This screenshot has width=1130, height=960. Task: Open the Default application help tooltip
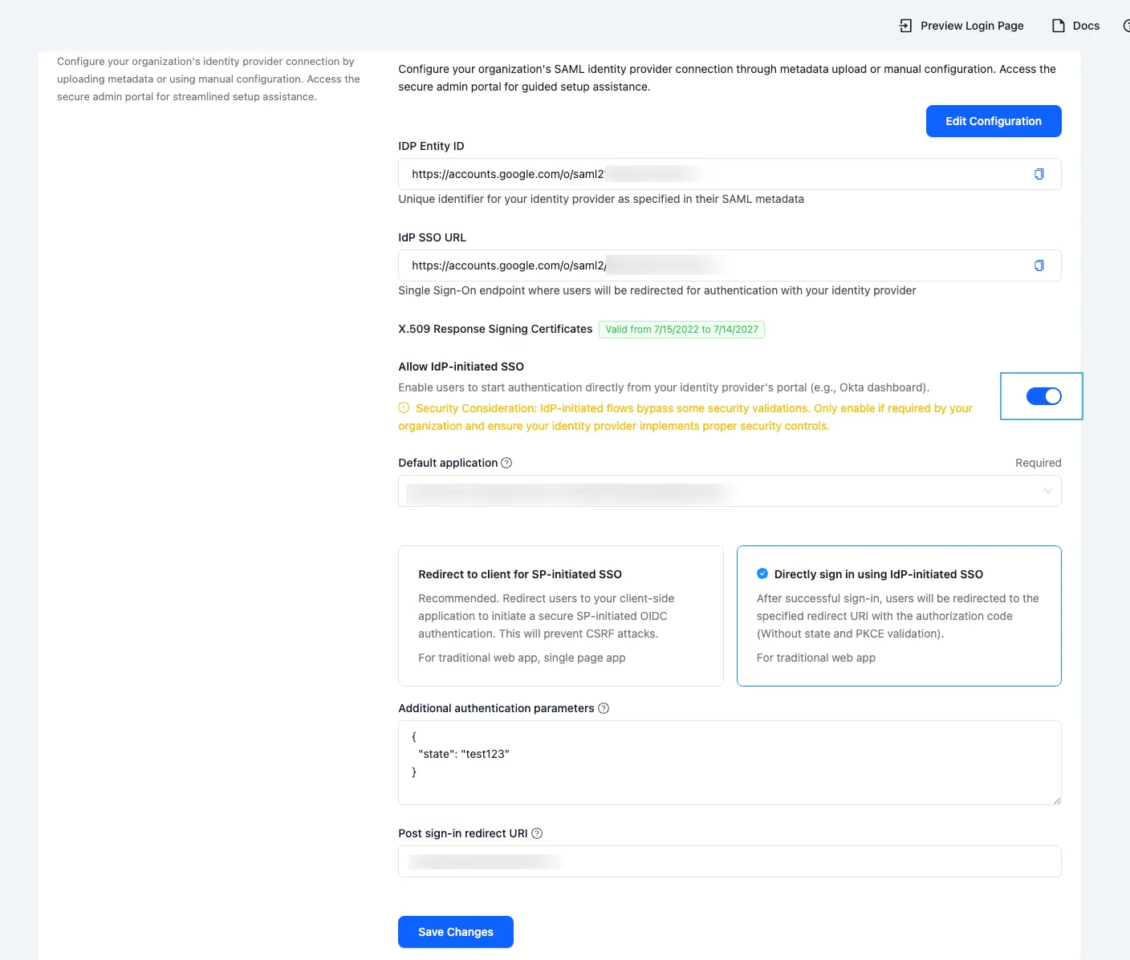[506, 462]
